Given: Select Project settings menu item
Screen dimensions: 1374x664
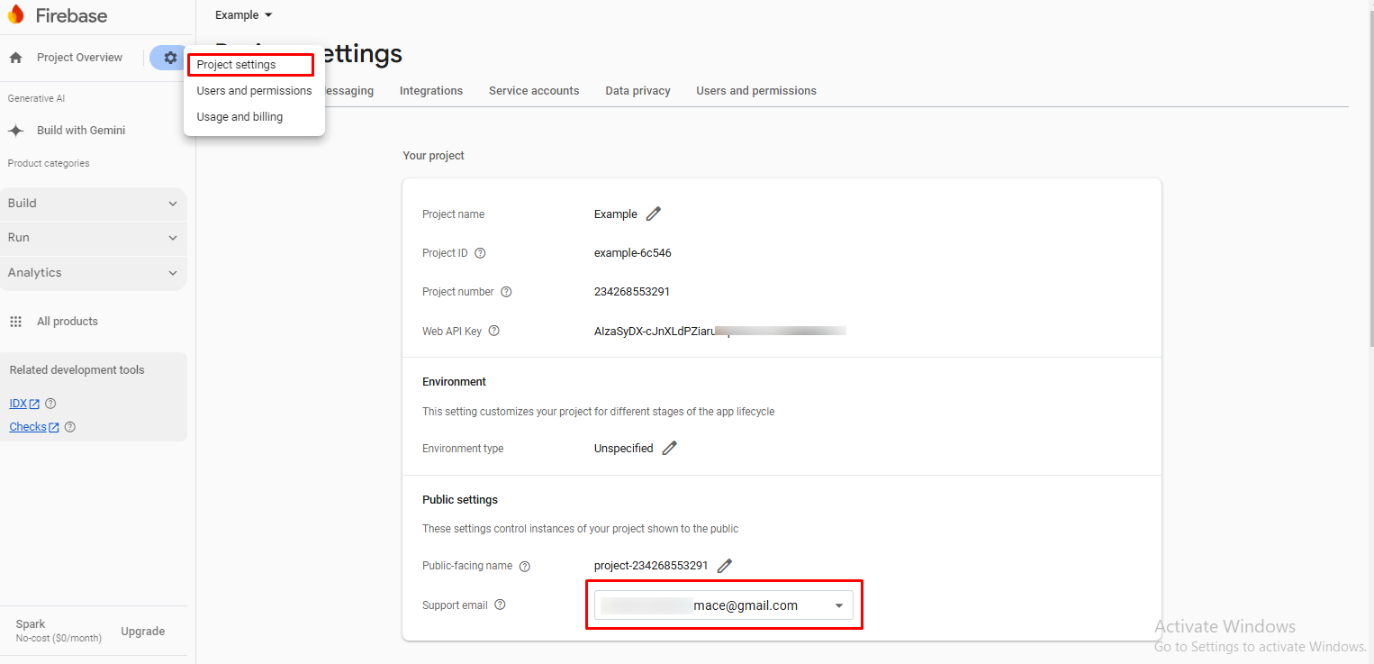Looking at the screenshot, I should click(250, 65).
